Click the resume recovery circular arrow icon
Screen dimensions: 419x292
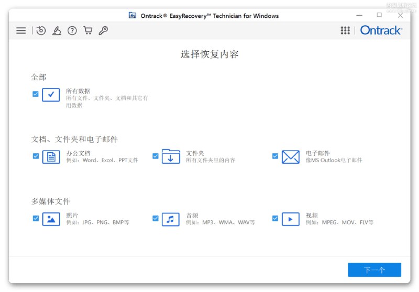tap(41, 30)
